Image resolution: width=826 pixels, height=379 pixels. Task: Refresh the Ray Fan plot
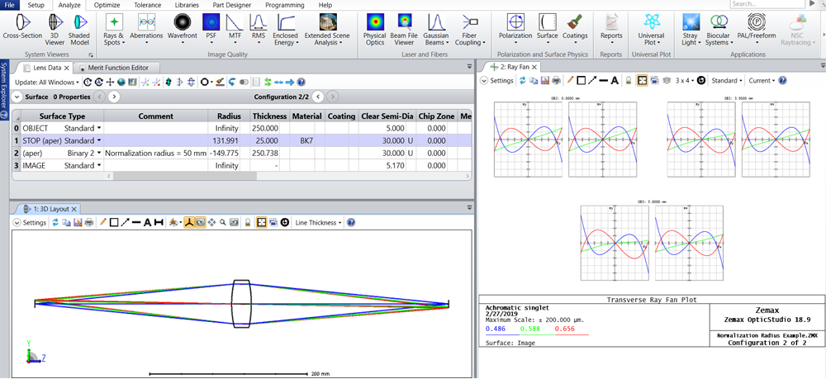[x=523, y=81]
